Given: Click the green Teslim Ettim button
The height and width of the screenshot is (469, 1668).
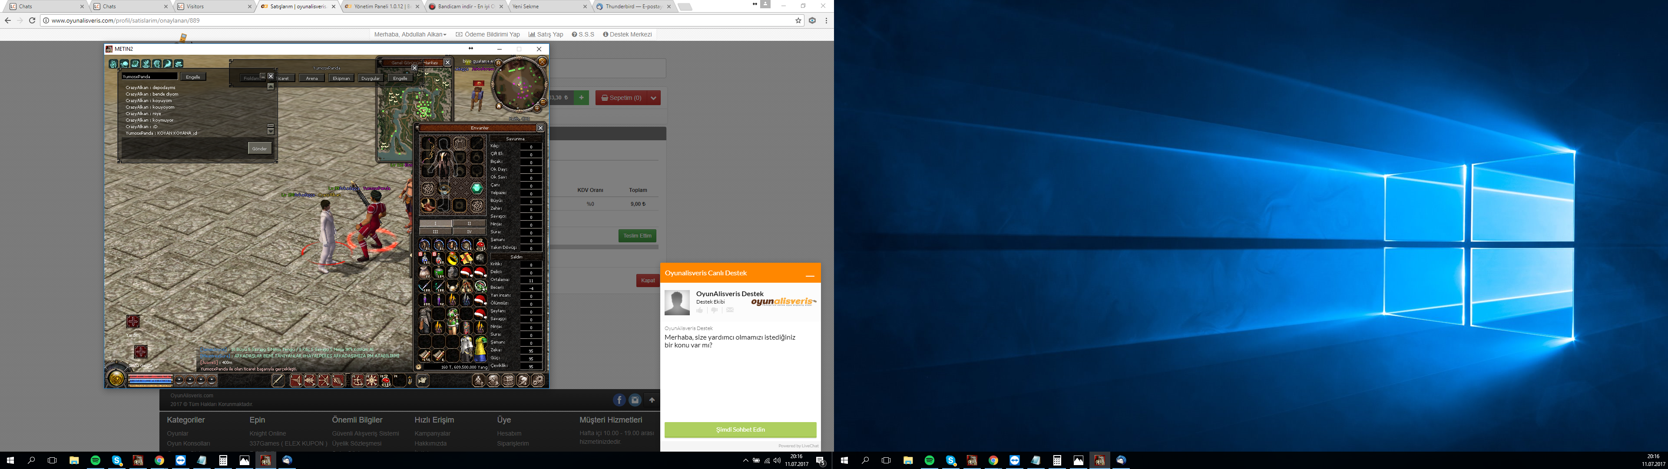Looking at the screenshot, I should (x=637, y=236).
